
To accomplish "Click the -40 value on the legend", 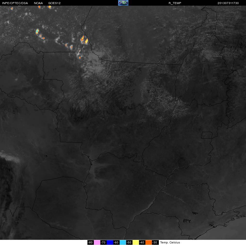I will click(142, 242).
